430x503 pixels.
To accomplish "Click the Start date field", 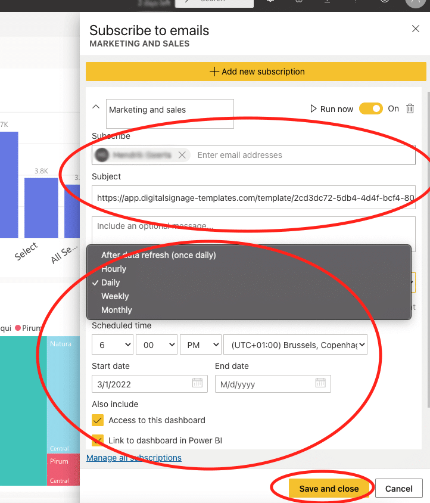I will pos(149,384).
